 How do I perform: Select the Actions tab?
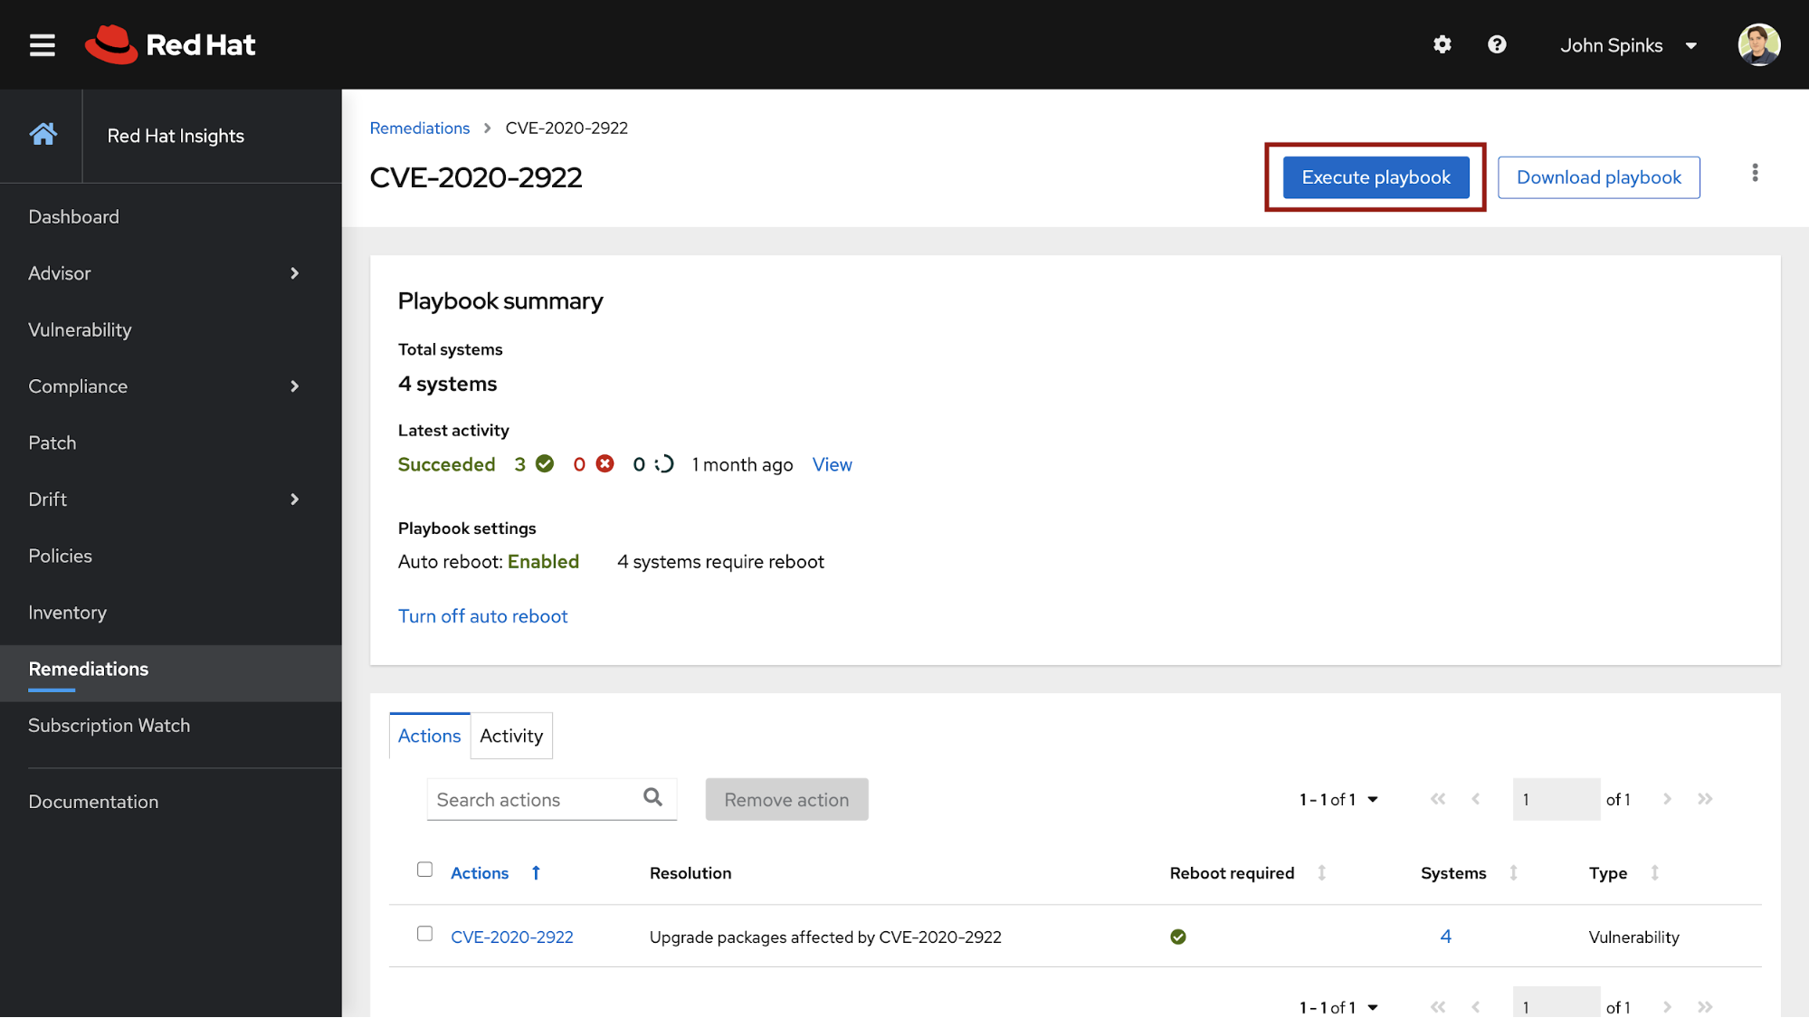[x=429, y=735]
